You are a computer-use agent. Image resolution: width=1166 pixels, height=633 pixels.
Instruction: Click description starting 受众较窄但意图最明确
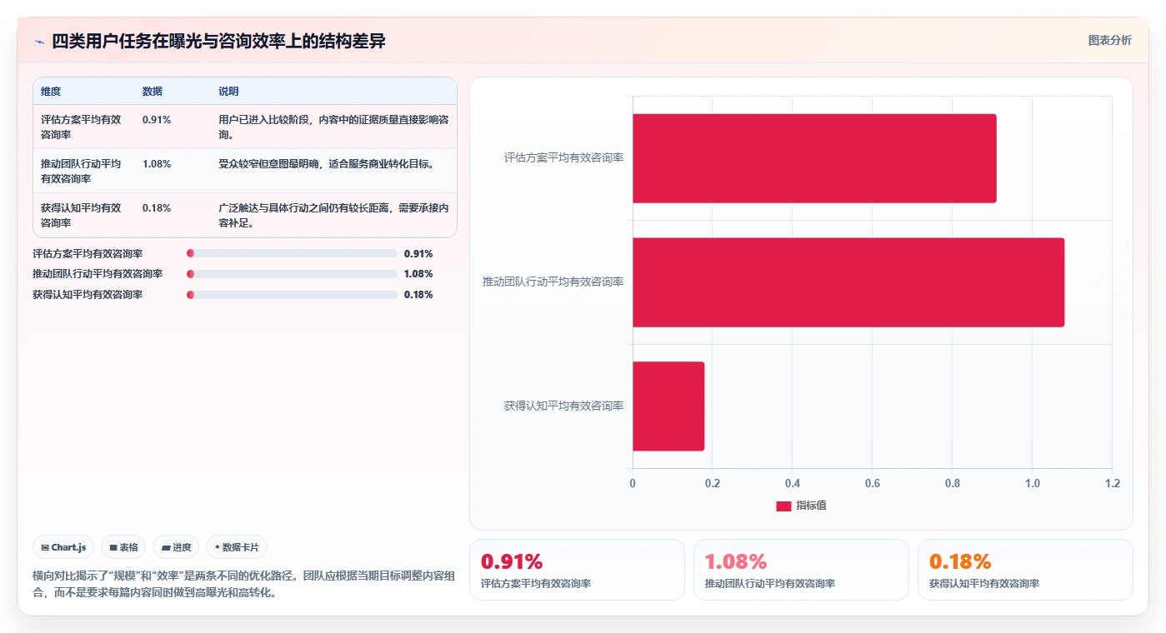326,164
